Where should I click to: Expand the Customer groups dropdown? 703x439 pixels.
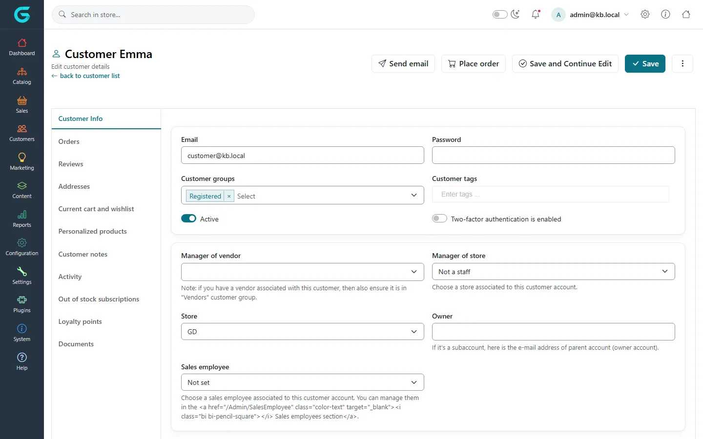tap(414, 196)
